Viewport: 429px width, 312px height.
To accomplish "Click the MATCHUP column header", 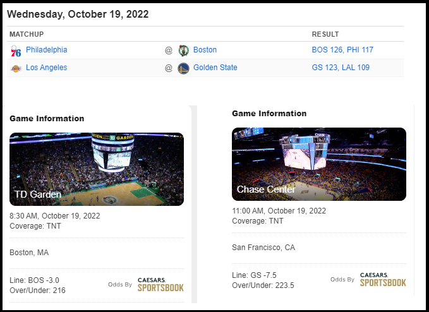I will [x=27, y=34].
